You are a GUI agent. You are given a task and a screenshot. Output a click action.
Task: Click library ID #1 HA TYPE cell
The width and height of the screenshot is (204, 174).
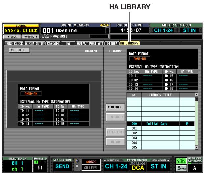[152, 76]
